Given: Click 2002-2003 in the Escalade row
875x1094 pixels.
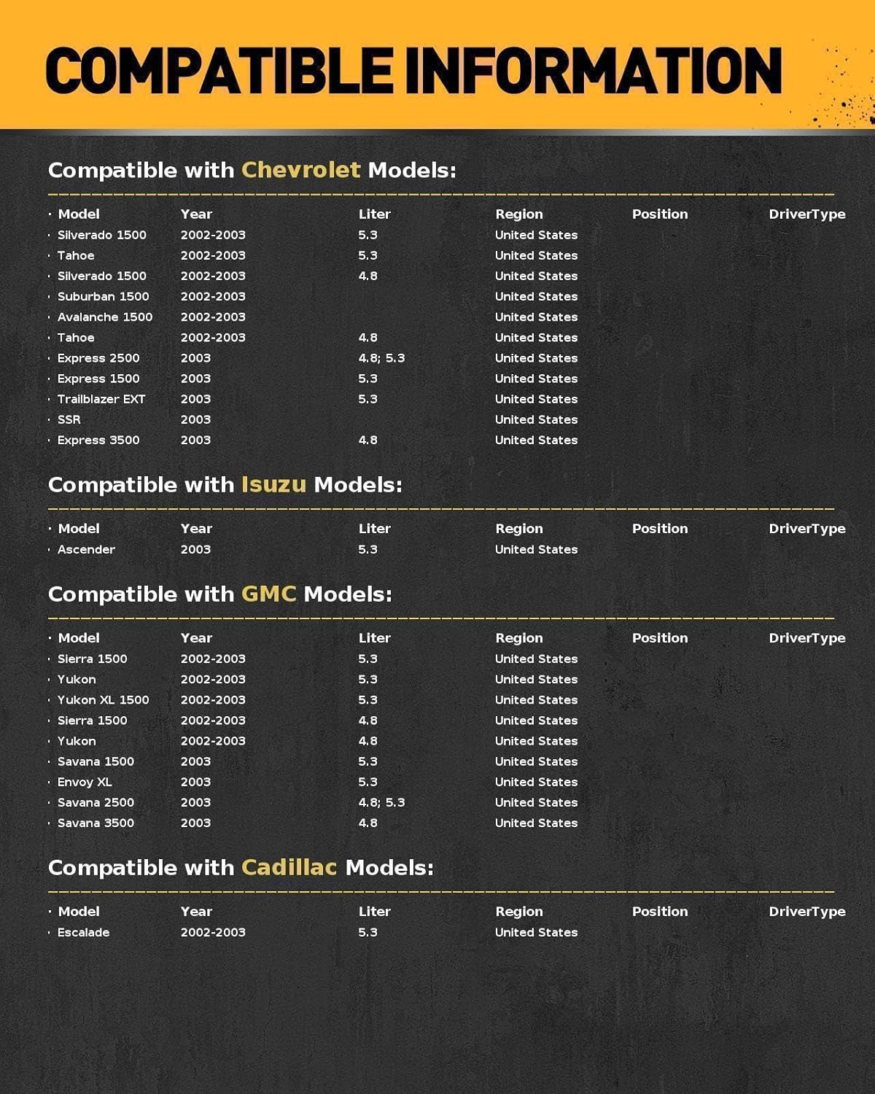Looking at the screenshot, I should (x=213, y=932).
